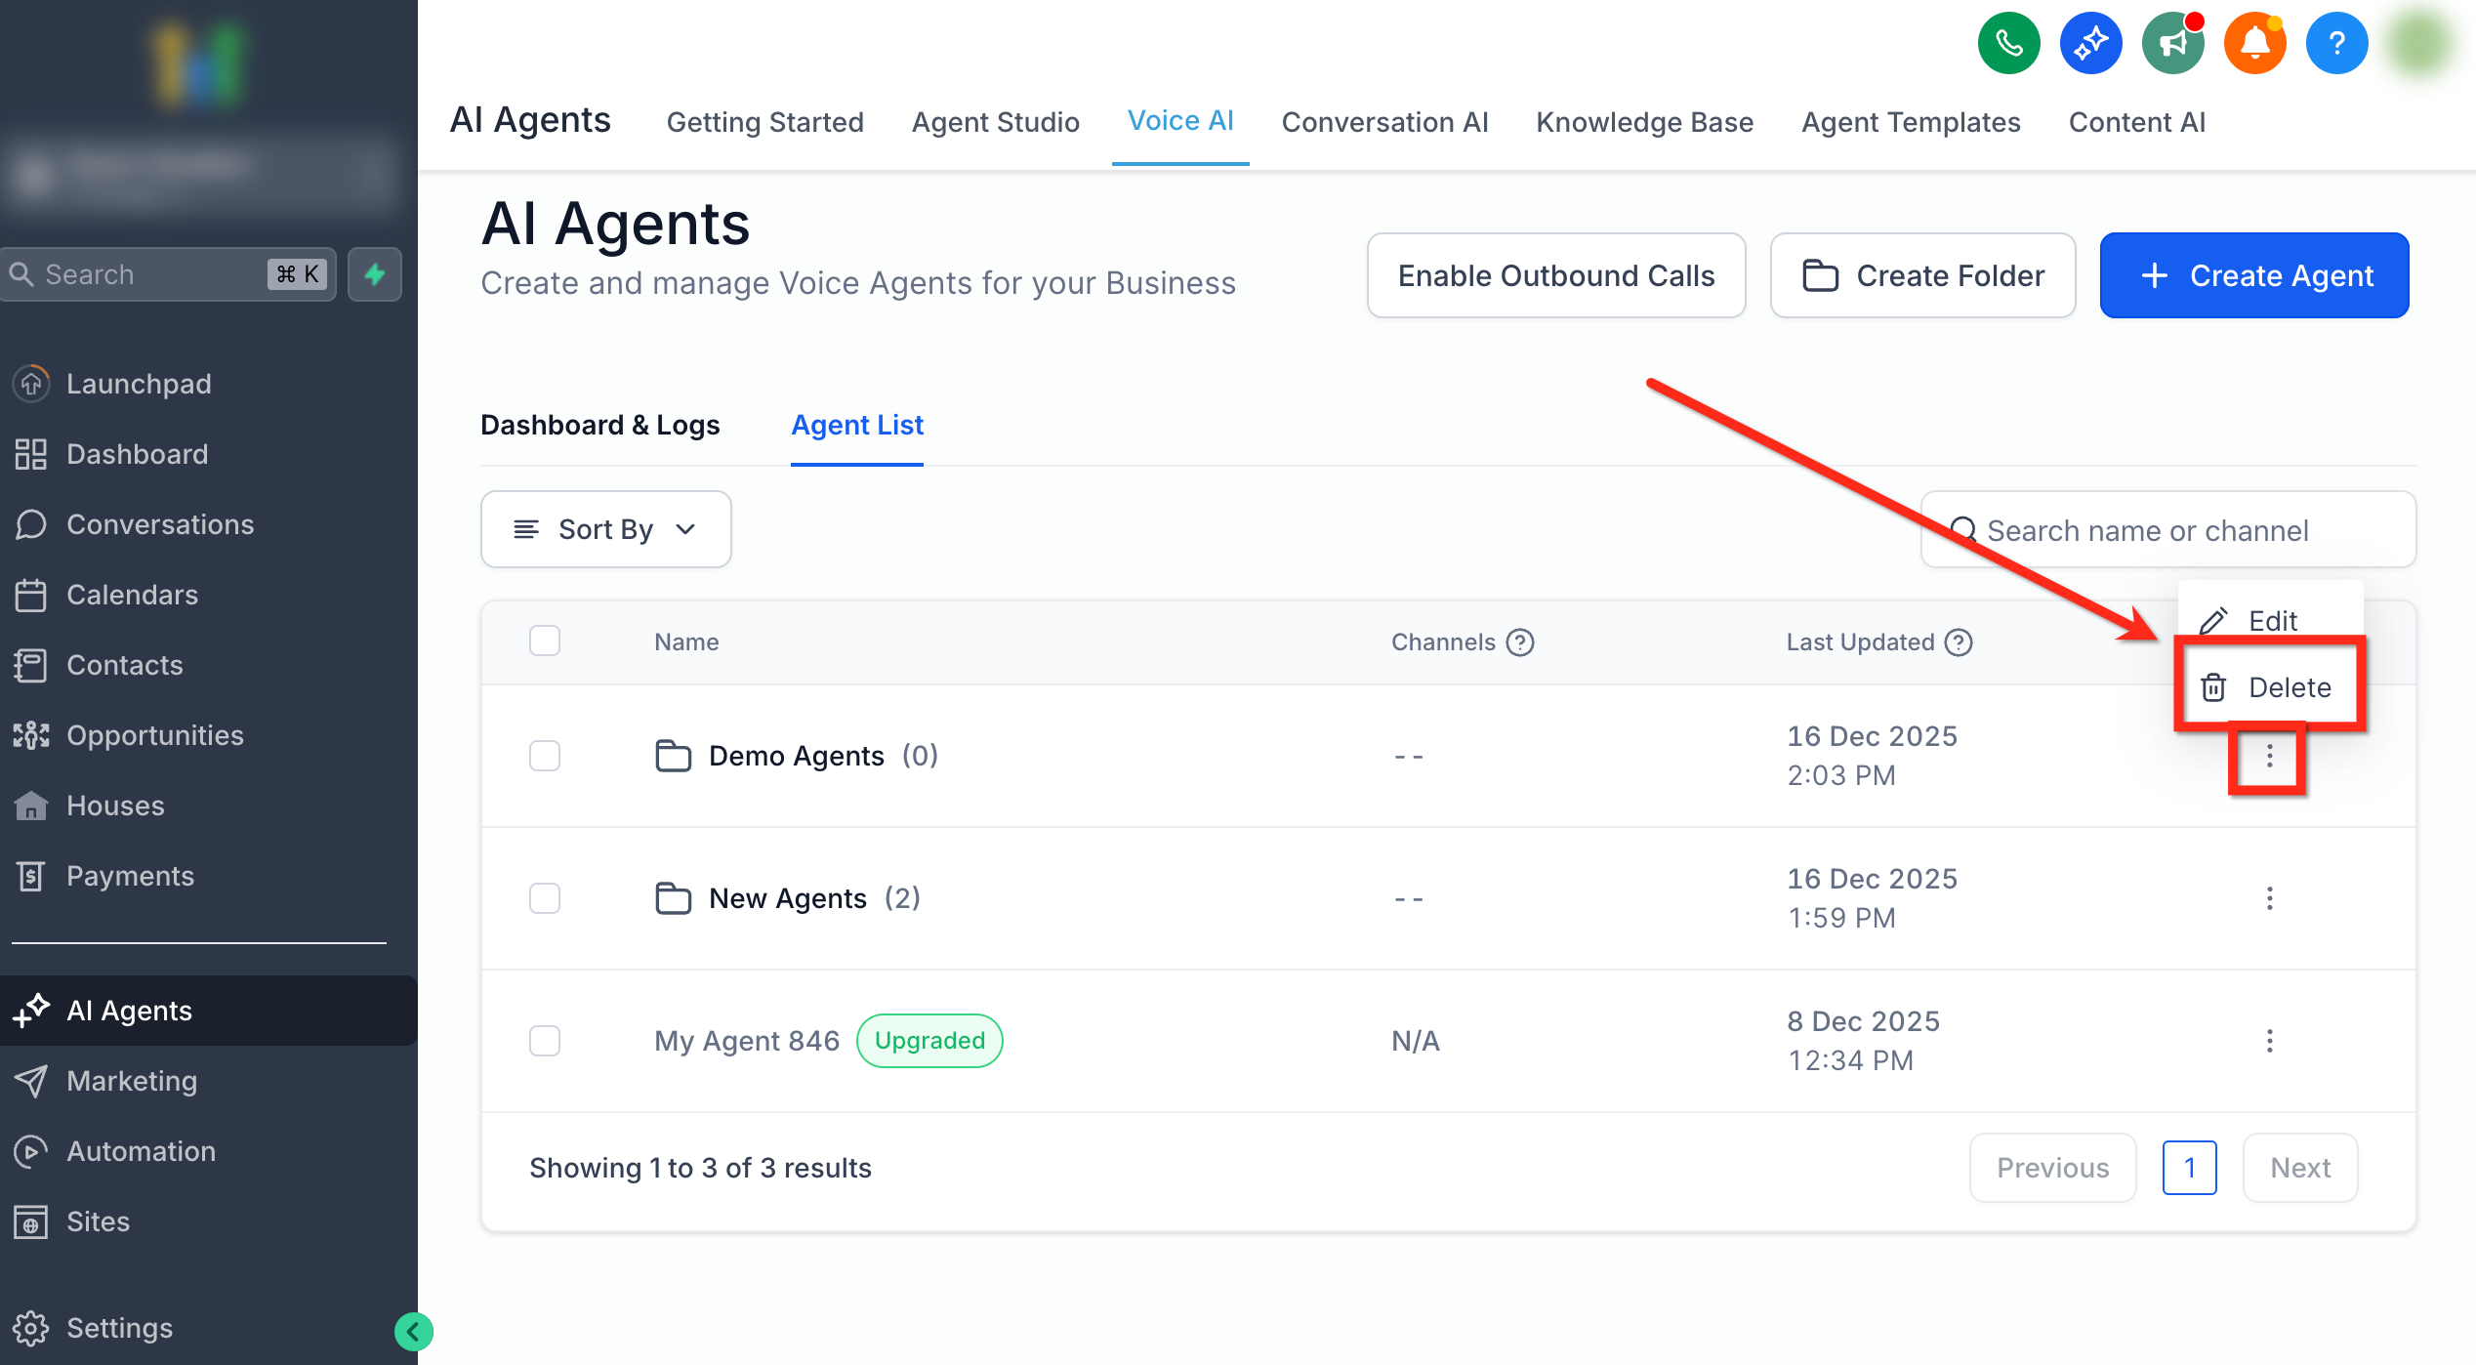
Task: Click the green phone dialer icon
Action: point(2008,44)
